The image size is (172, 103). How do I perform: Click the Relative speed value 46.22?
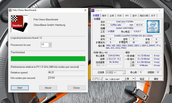66,72
